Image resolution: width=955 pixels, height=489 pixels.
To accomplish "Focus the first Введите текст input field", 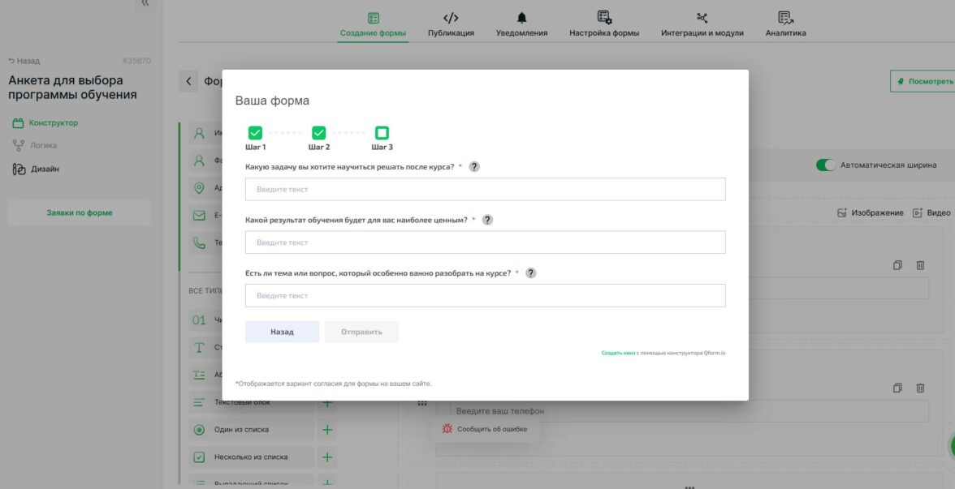I will 486,189.
